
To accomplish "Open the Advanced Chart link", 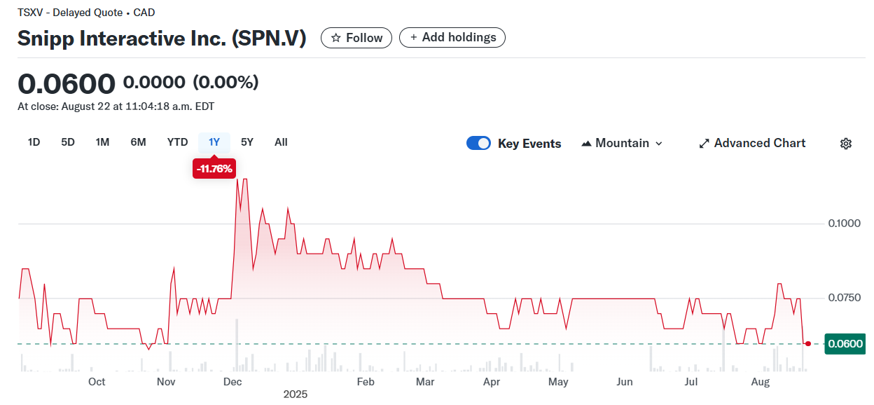I will [x=752, y=143].
